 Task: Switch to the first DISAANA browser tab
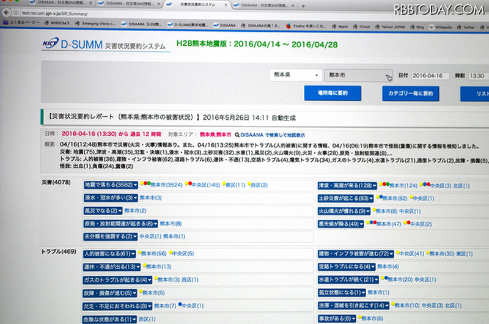click(55, 4)
